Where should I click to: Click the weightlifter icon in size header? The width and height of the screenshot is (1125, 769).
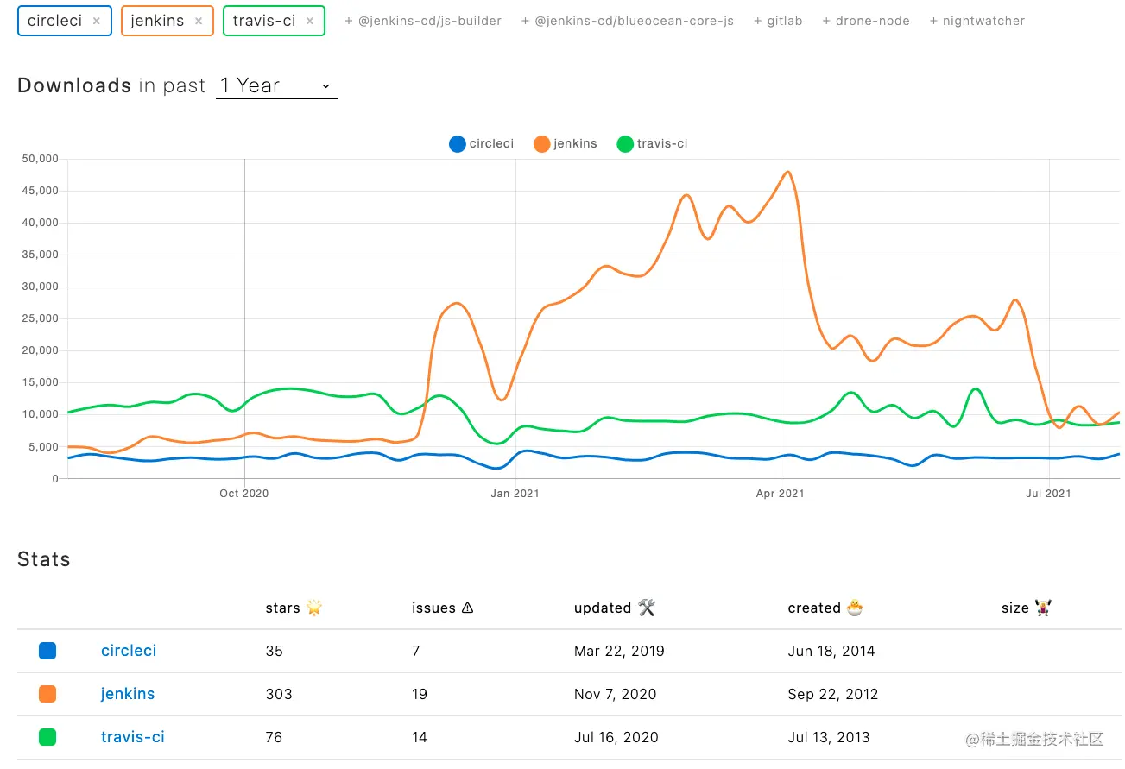[x=1043, y=608]
